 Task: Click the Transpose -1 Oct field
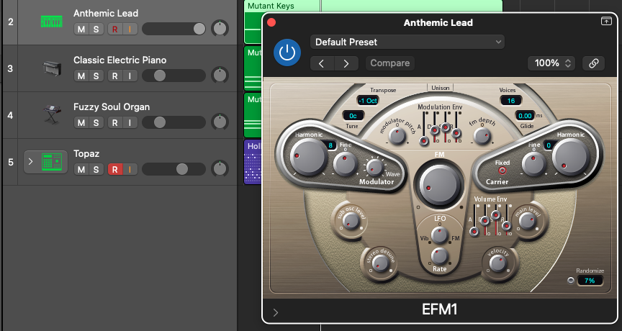pyautogui.click(x=368, y=101)
